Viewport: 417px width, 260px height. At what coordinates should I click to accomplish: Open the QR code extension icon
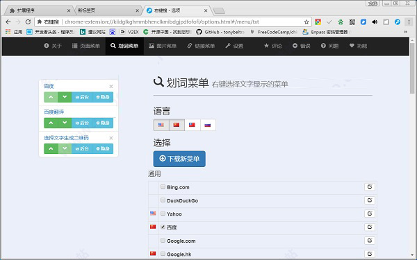(x=352, y=22)
